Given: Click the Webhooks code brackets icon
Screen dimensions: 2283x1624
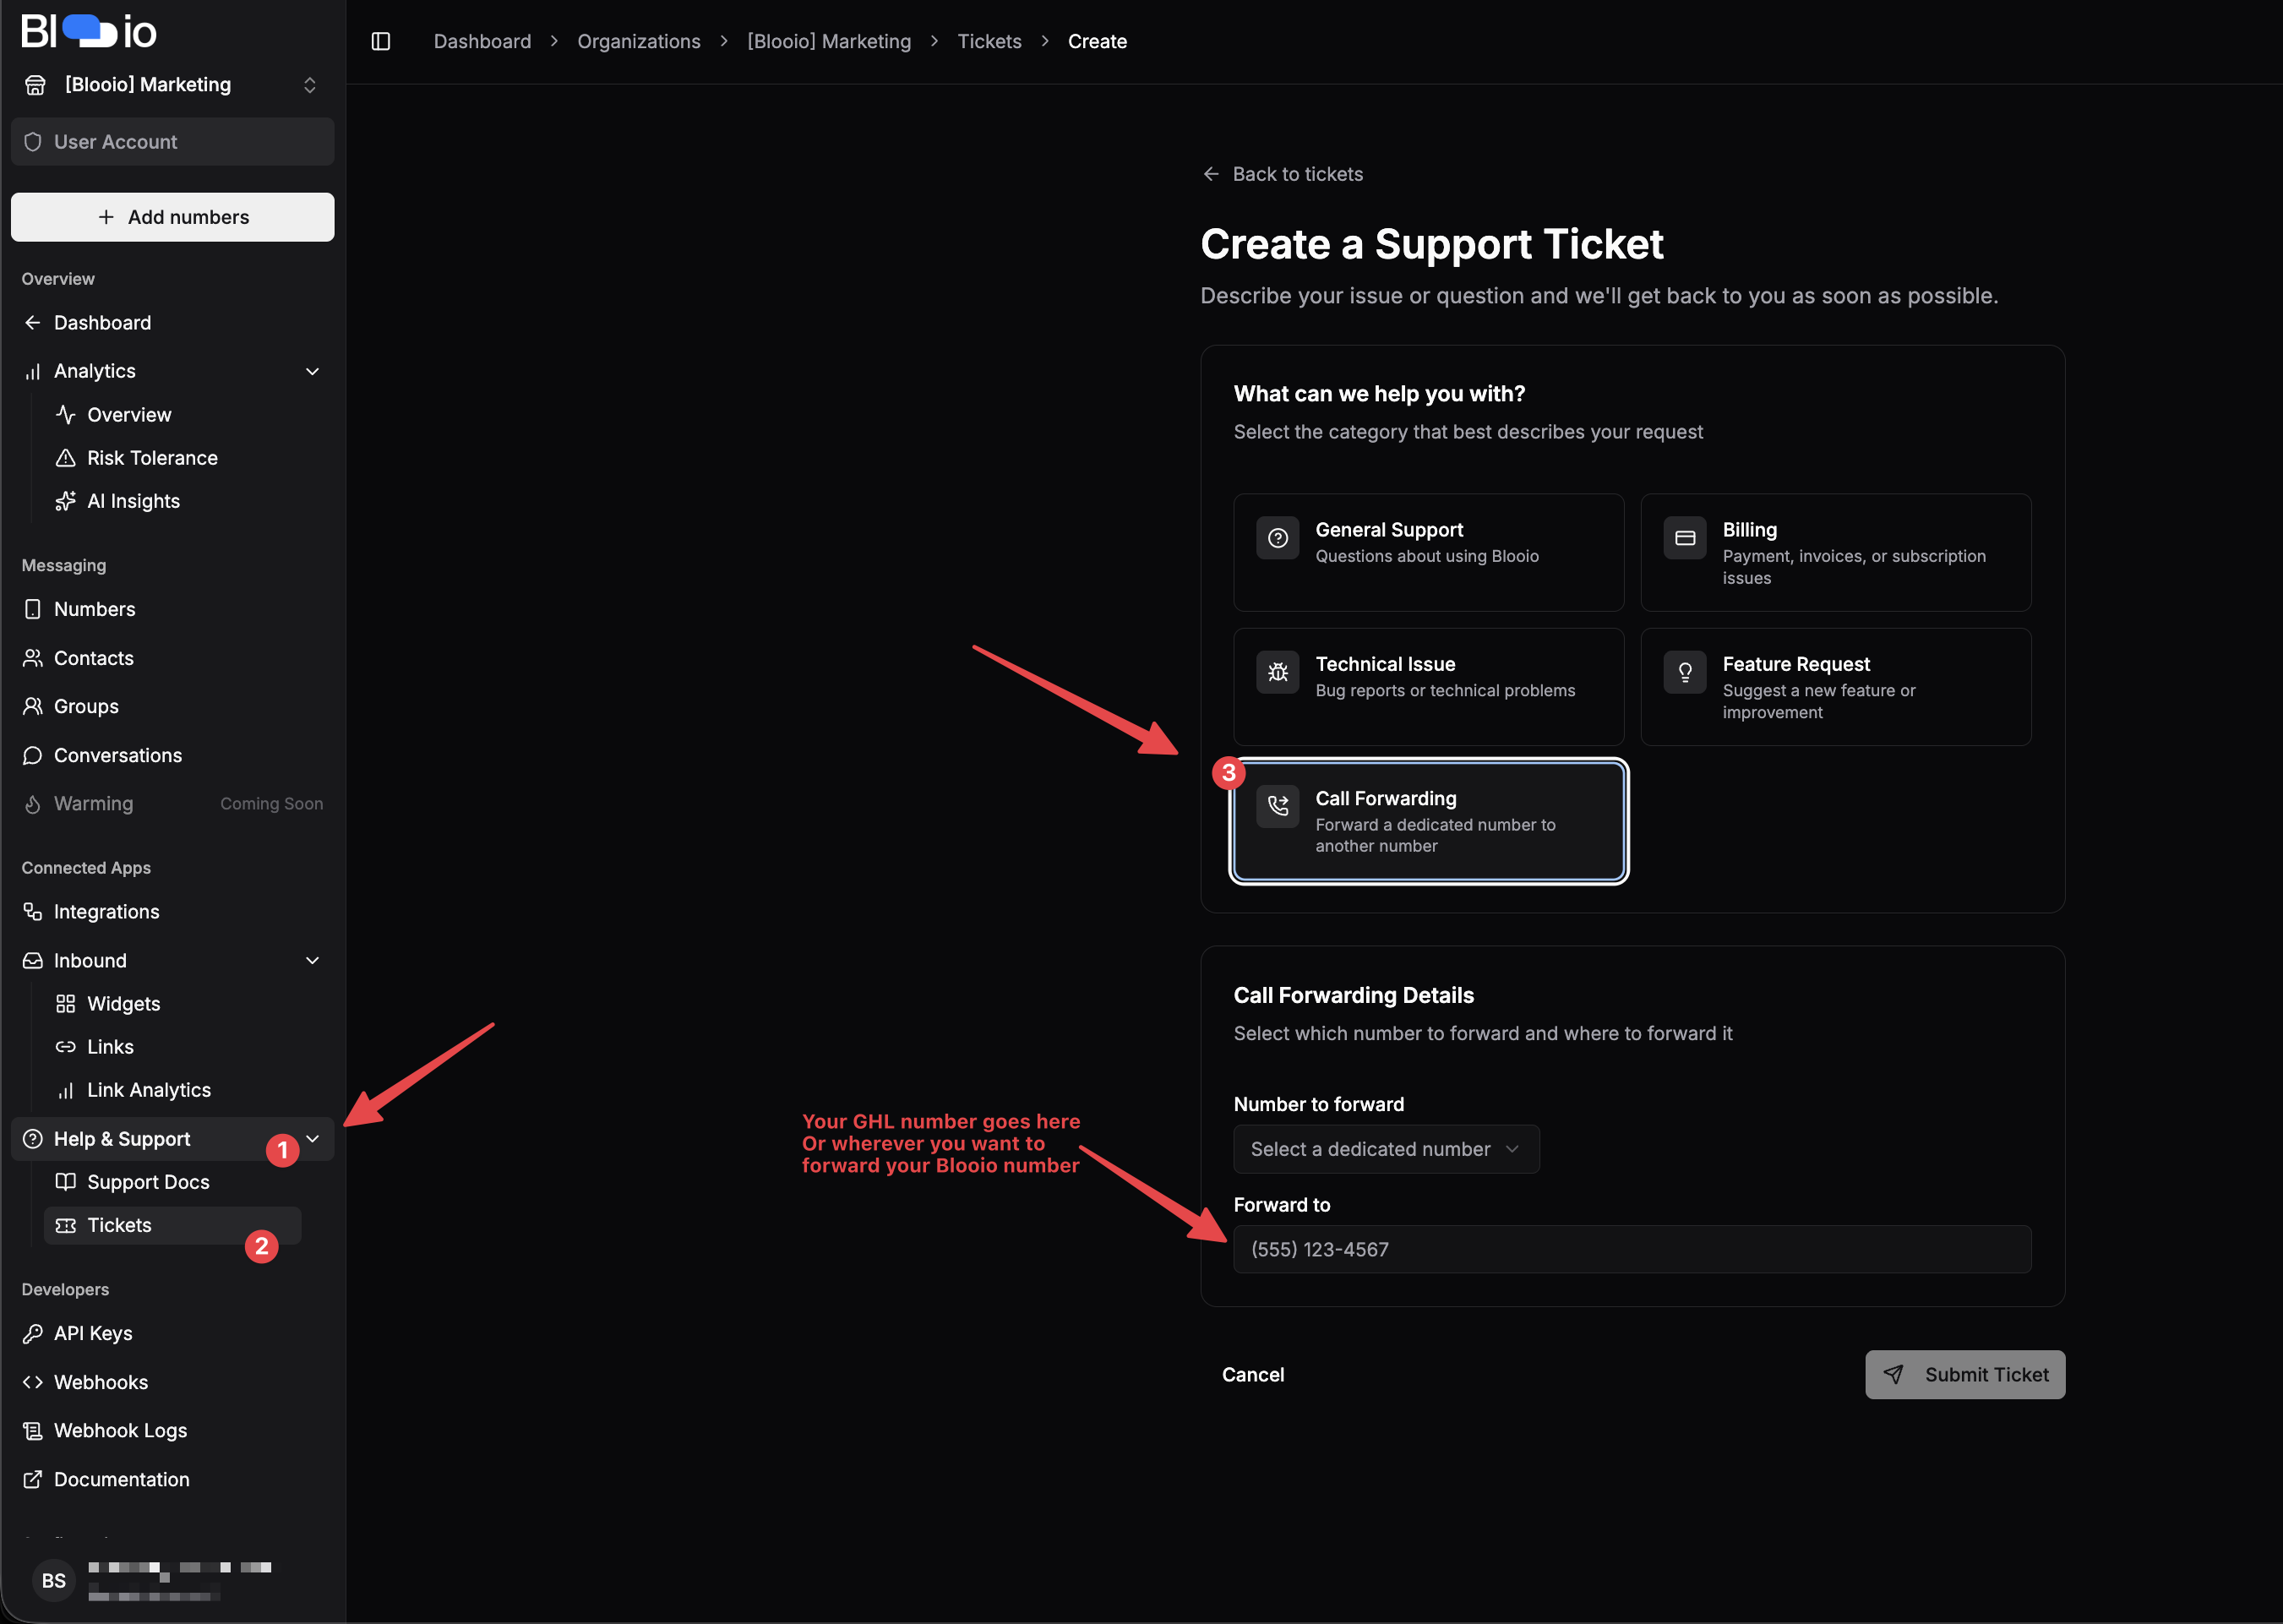Looking at the screenshot, I should tap(33, 1382).
